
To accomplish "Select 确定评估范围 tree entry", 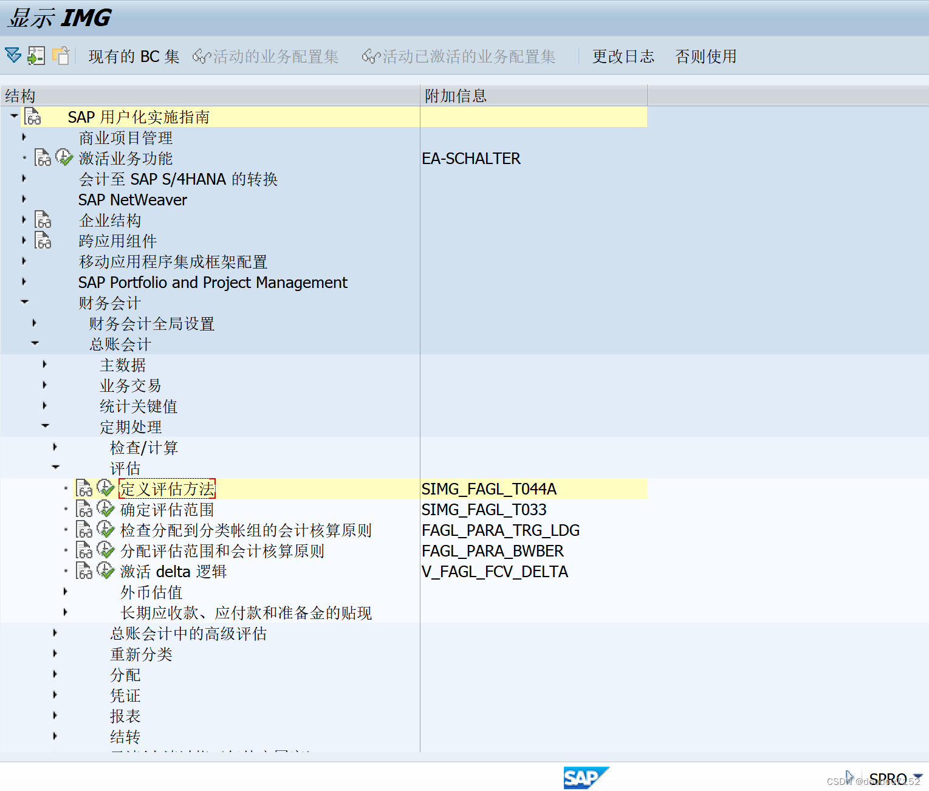I will 167,510.
